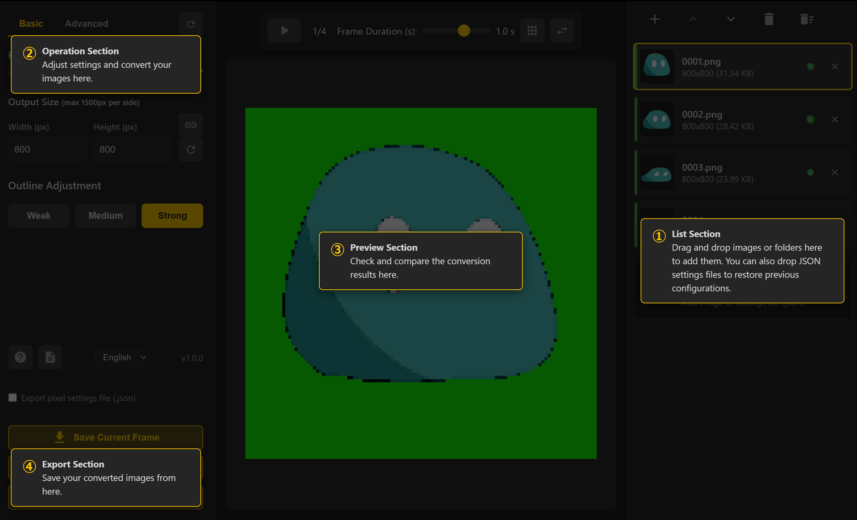The height and width of the screenshot is (520, 857).
Task: Select the Basic tab
Action: click(31, 23)
